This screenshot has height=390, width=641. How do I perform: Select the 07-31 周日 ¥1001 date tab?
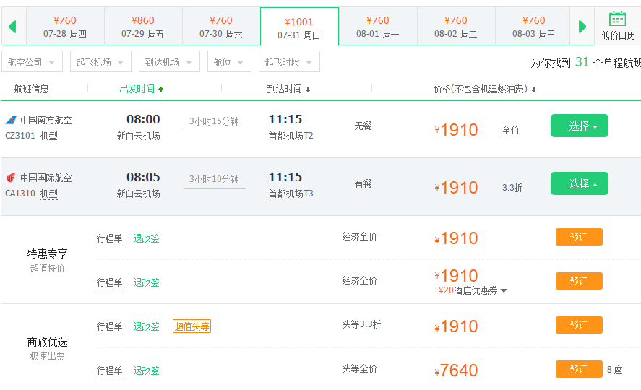tap(299, 27)
